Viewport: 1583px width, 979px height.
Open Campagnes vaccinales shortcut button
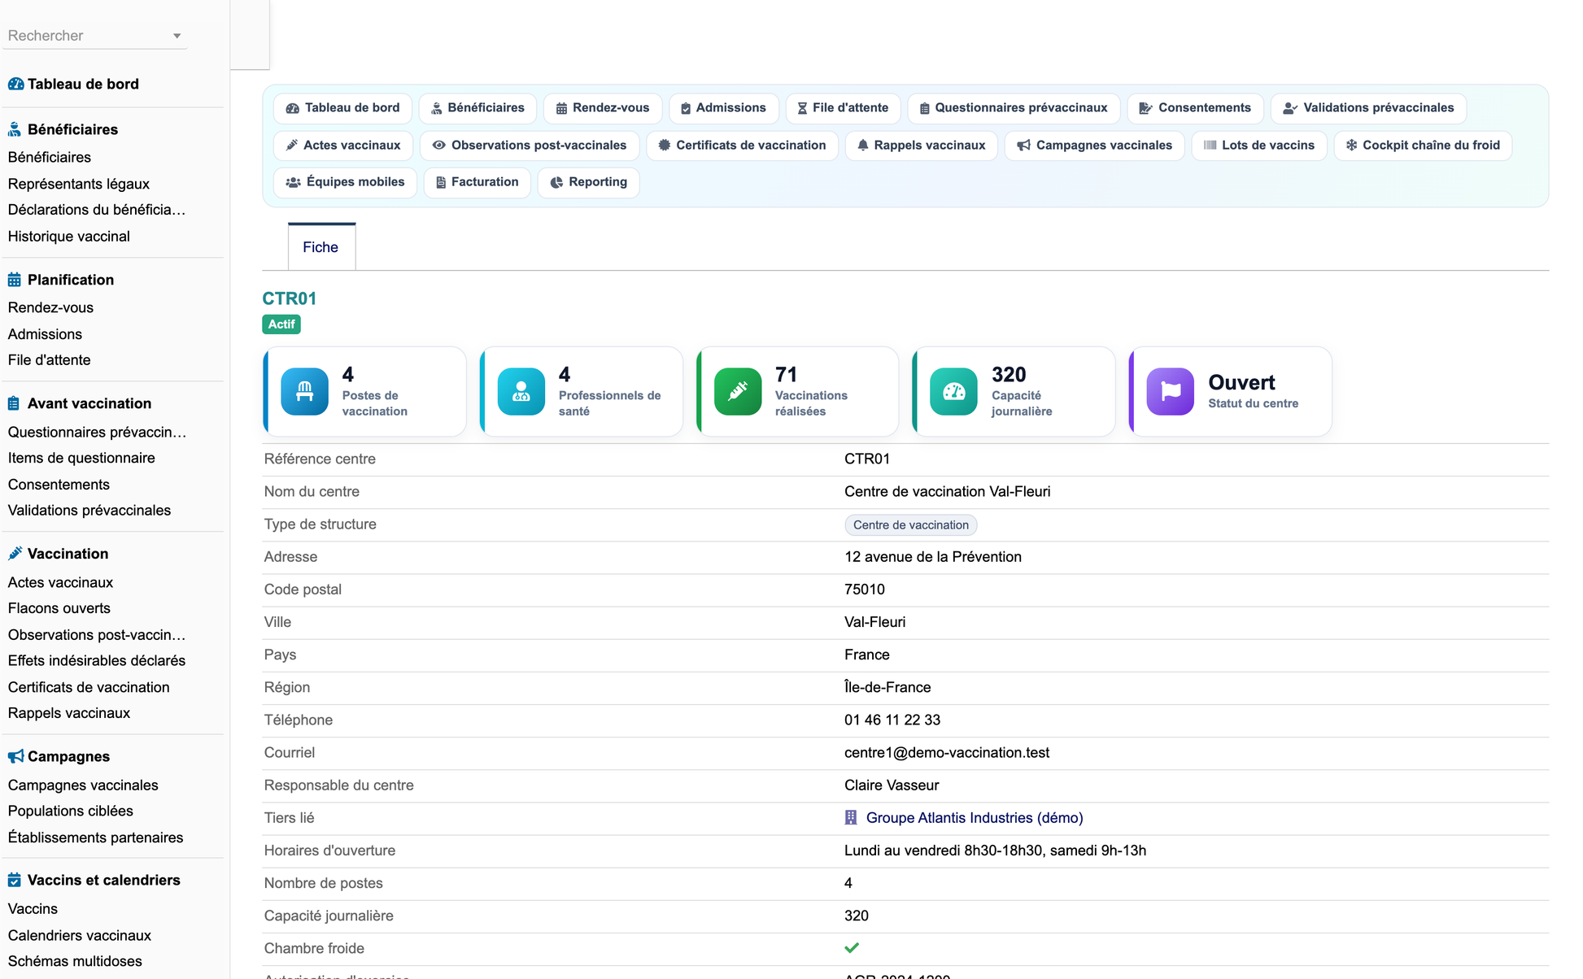[x=1095, y=146]
